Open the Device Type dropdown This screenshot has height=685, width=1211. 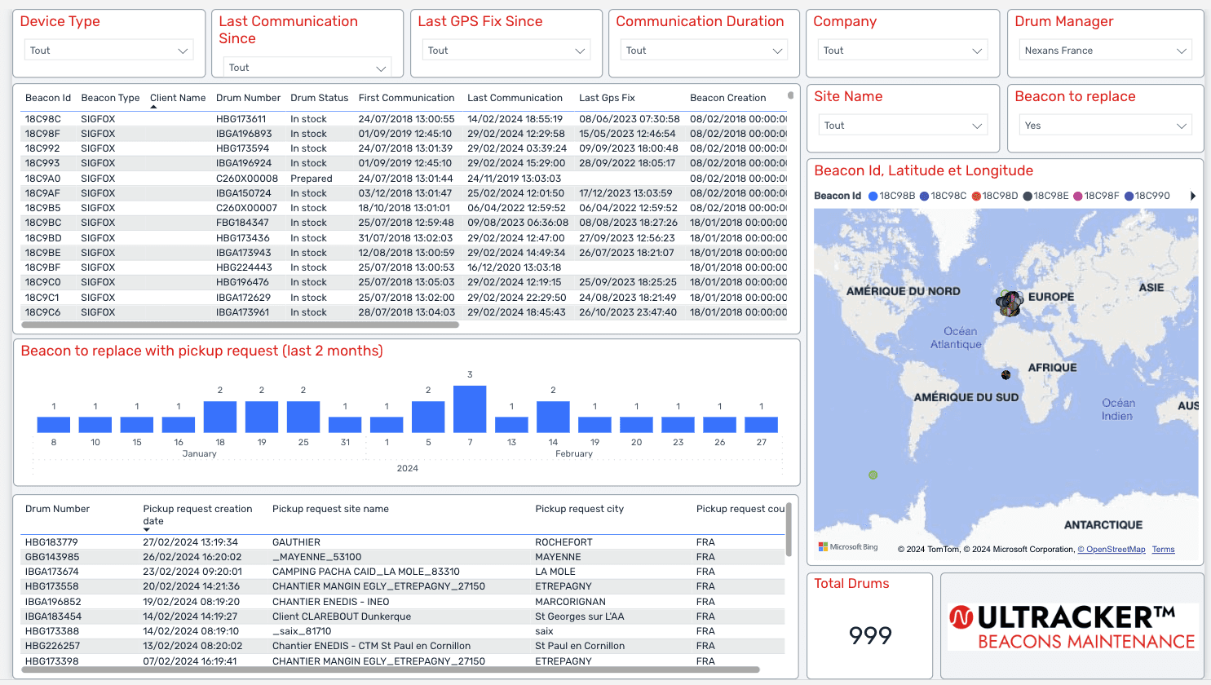(108, 51)
